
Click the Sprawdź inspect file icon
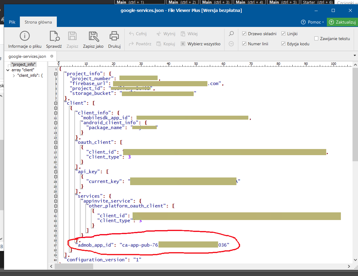54,36
